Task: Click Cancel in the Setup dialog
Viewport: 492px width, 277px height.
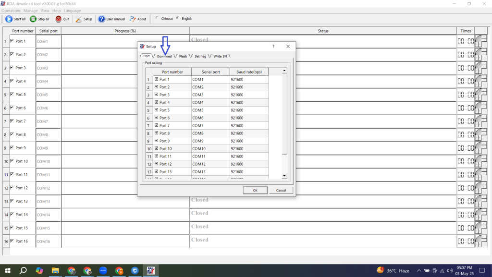Action: point(281,191)
